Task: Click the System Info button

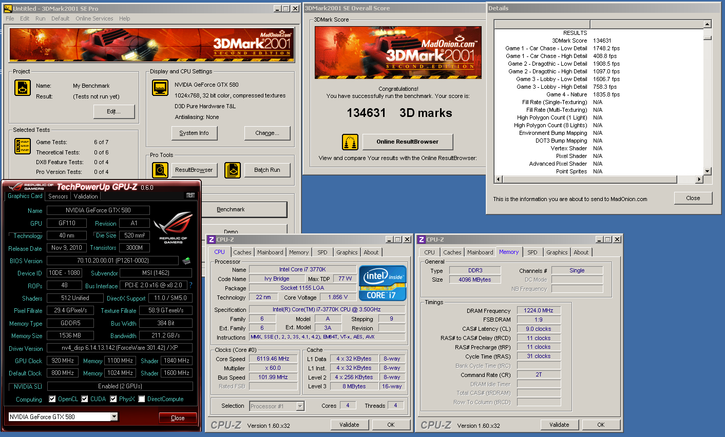Action: (194, 133)
